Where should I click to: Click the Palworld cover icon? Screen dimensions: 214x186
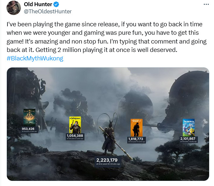(x=189, y=127)
